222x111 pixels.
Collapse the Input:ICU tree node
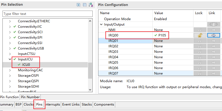point(10,59)
